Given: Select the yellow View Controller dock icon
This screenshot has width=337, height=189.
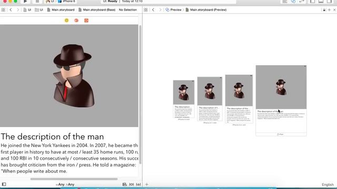Looking at the screenshot, I should [67, 20].
